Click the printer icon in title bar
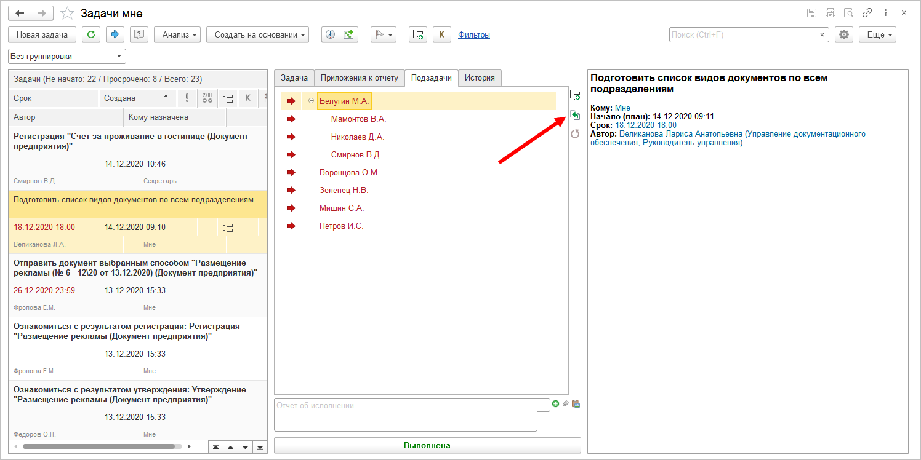This screenshot has width=921, height=460. click(x=830, y=13)
